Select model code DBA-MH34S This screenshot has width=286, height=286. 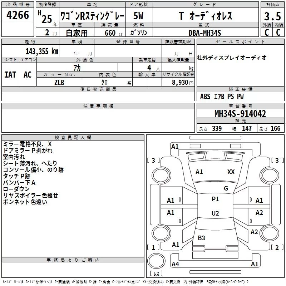click(205, 33)
